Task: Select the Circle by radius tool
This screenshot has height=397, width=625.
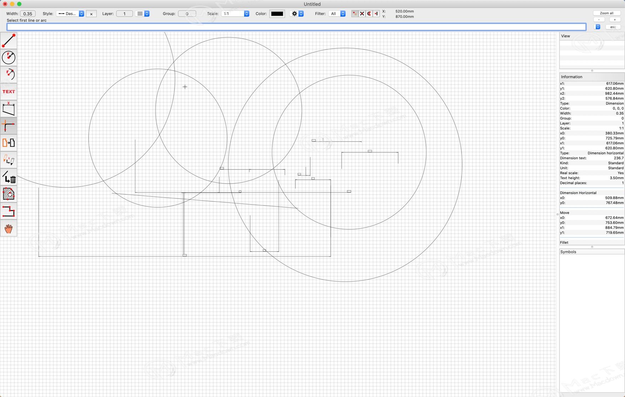Action: [9, 58]
